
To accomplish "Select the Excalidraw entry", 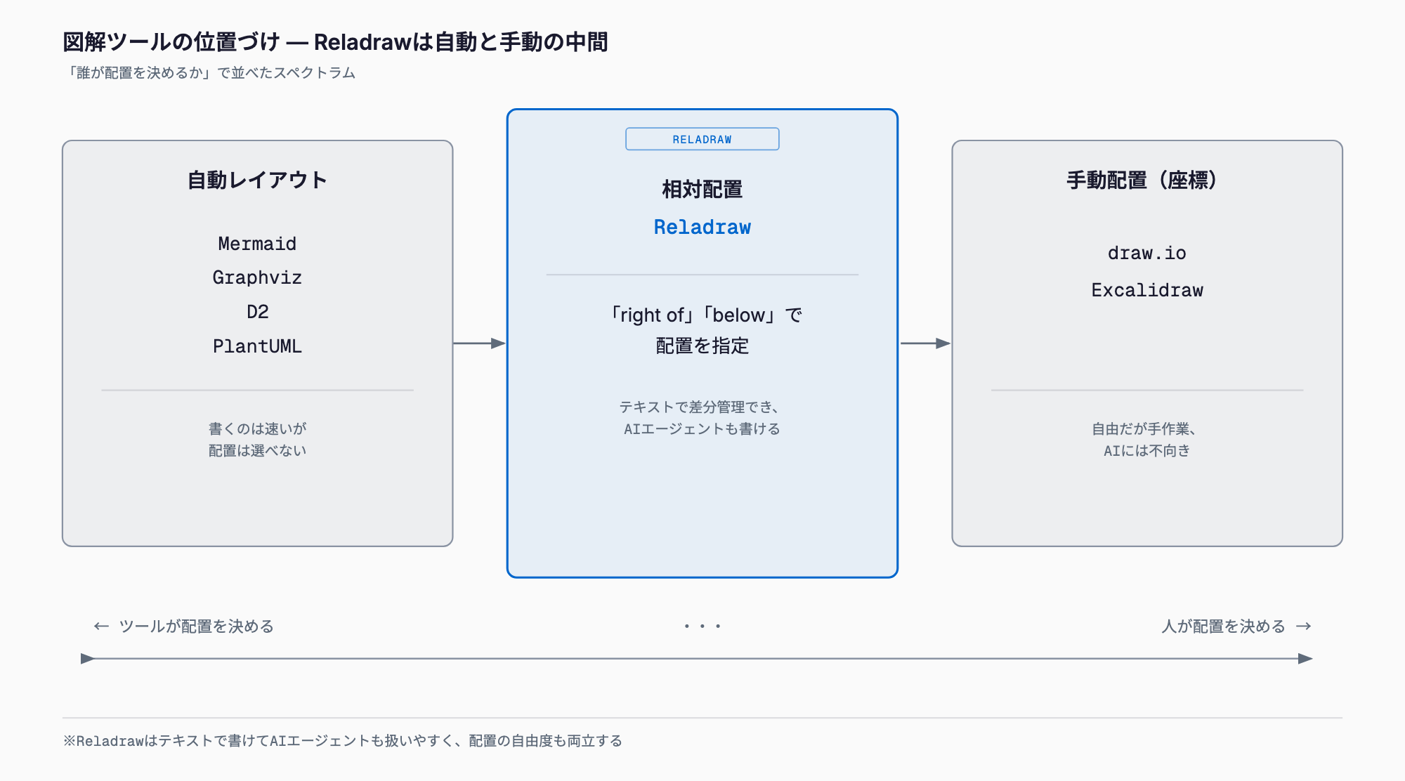I will (1146, 289).
